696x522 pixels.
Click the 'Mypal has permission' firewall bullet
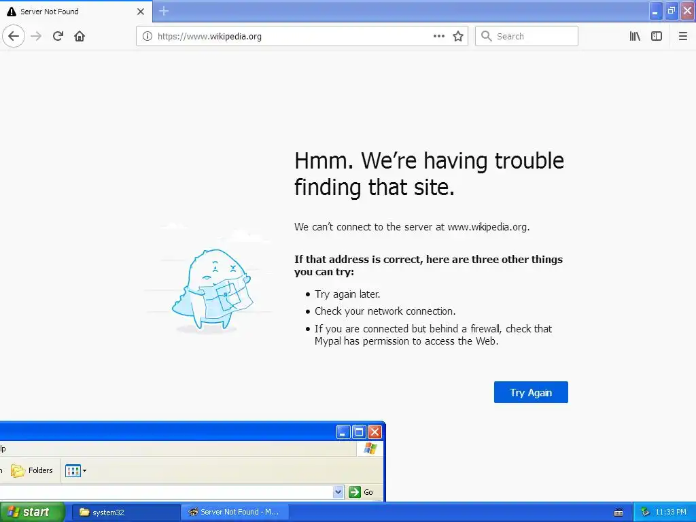click(433, 335)
